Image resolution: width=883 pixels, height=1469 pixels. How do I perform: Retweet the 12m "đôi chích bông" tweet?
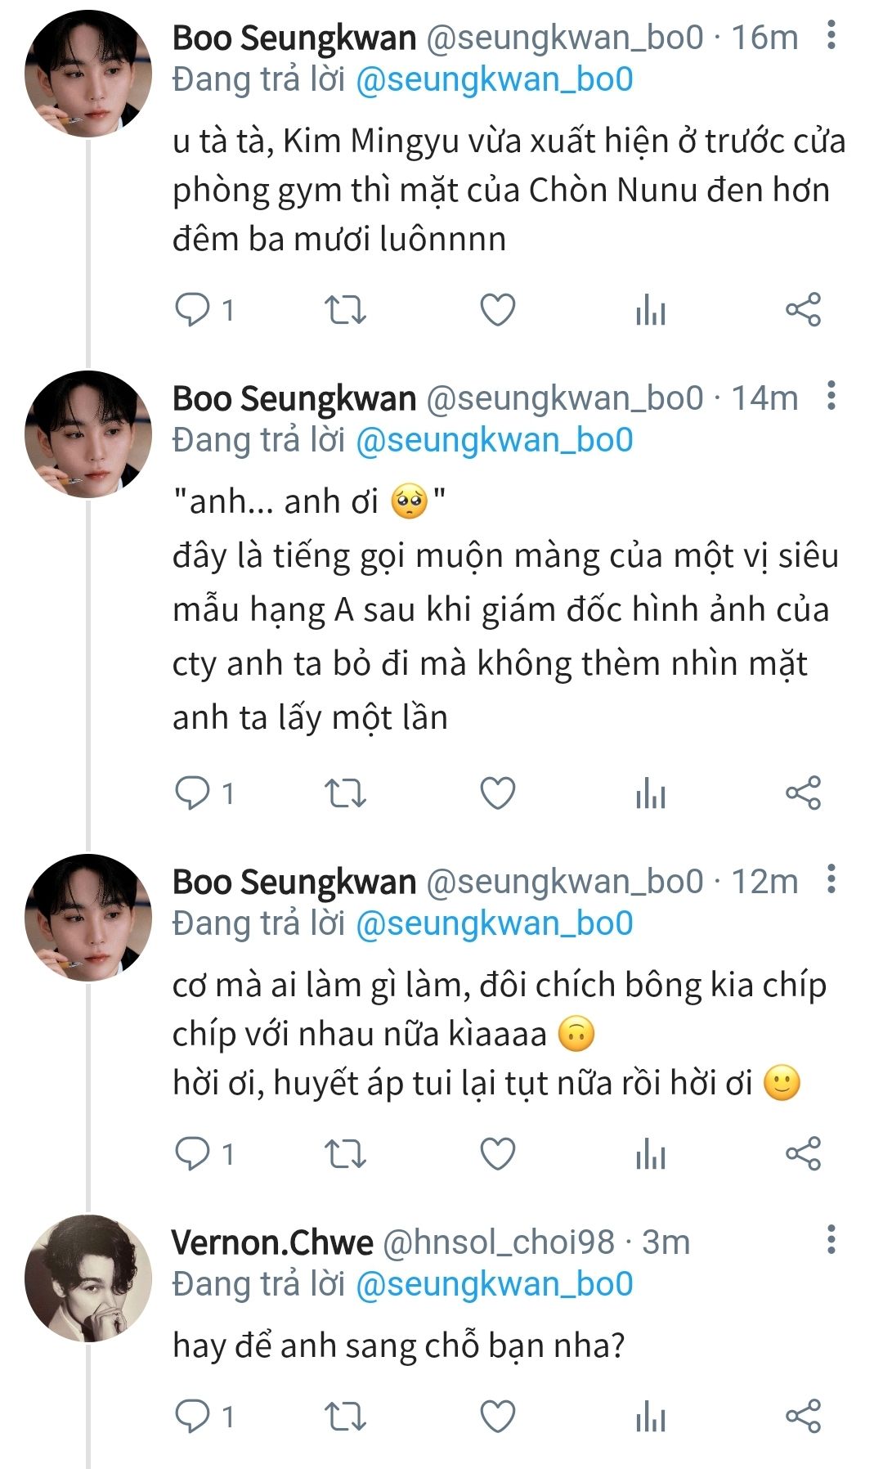[345, 1154]
